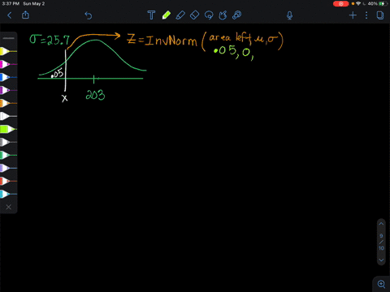Screen dimensions: 390x292
Task: Select the Eraser tool
Action: click(195, 15)
